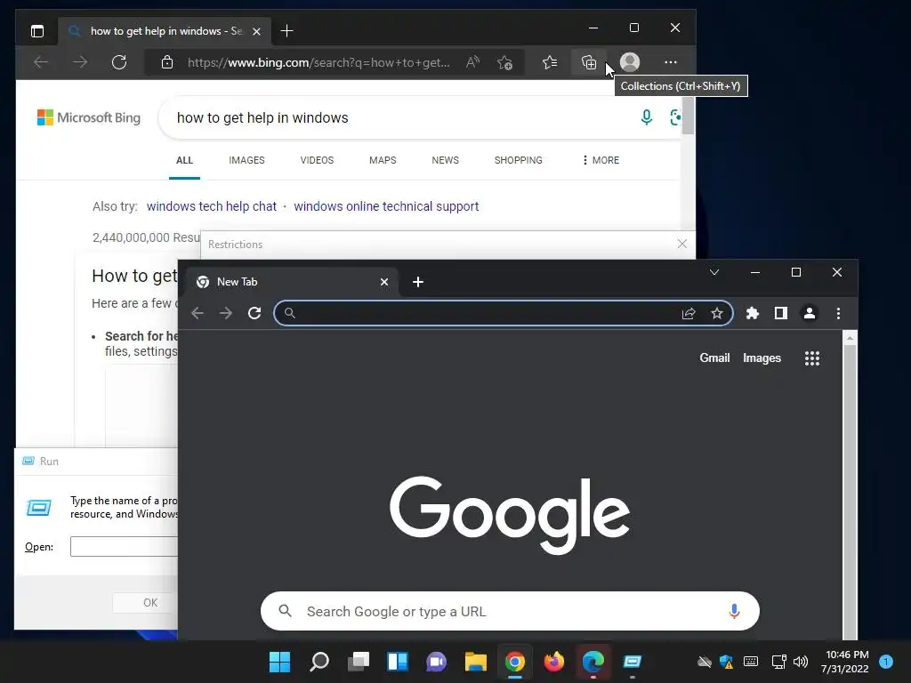911x683 pixels.
Task: Close the Bing search tab in Edge
Action: pos(256,31)
